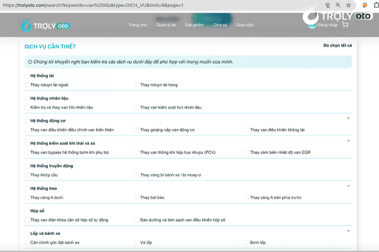Open Quản lý xe menu
The height and width of the screenshot is (252, 379).
(x=165, y=25)
